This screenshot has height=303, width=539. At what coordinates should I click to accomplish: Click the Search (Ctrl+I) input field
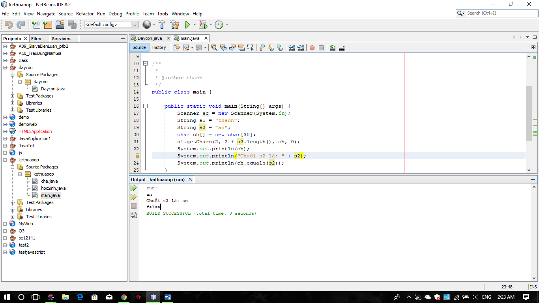pos(499,13)
